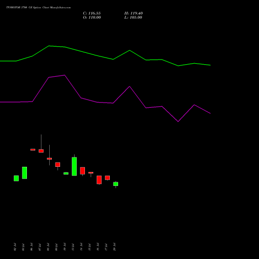This screenshot has width=259, height=259.
Task: Click the 02 Jul date label
Action: tap(15, 247)
